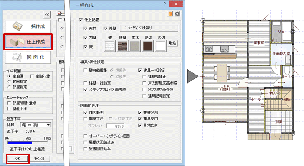The height and width of the screenshot is (166, 304).
Task: Pick the 見切 dark brown swatch
Action: pyautogui.click(x=148, y=46)
